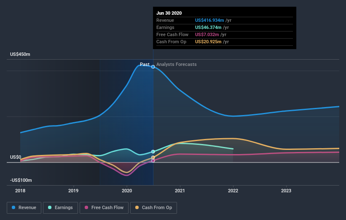The height and width of the screenshot is (220, 346).
Task: Click the 2023 x-axis label
Action: coord(286,191)
